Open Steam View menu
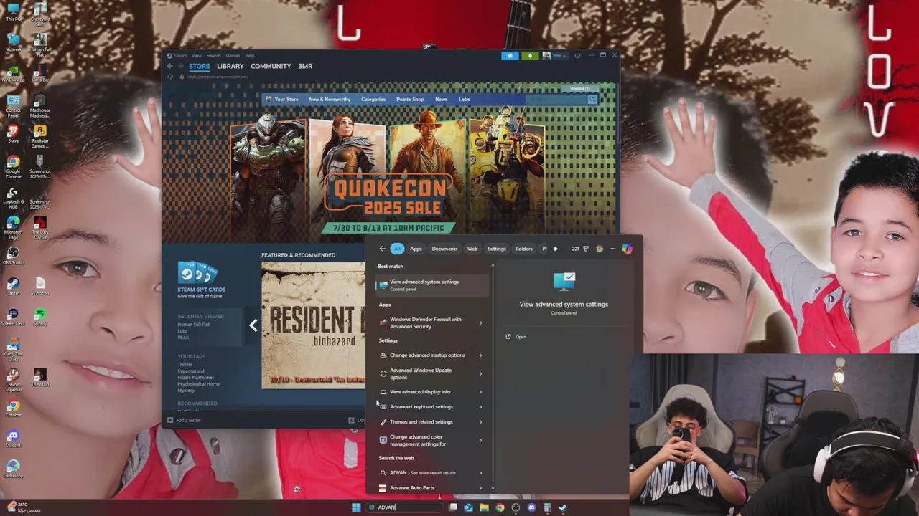Image resolution: width=919 pixels, height=516 pixels. [196, 55]
